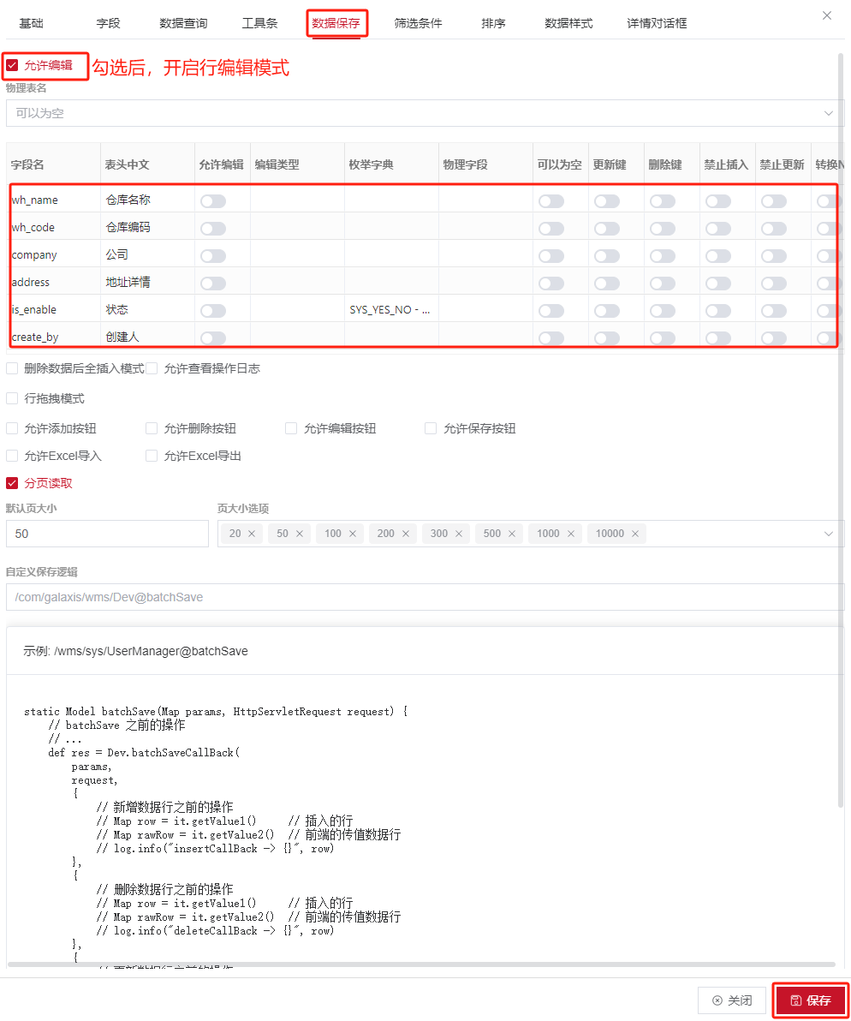
Task: Enable 删除数据后全插入模式 checkbox
Action: (x=12, y=368)
